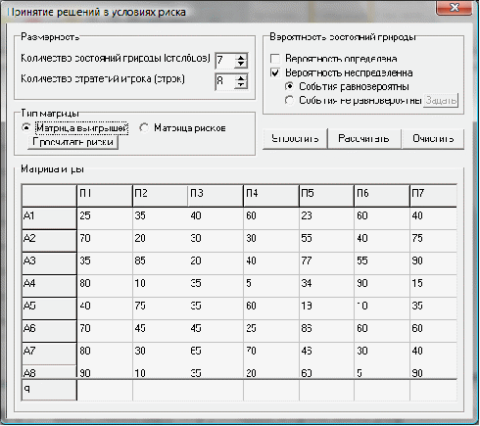Viewport: 480px width, 426px height.
Task: Click the columns count input field
Action: pos(224,61)
